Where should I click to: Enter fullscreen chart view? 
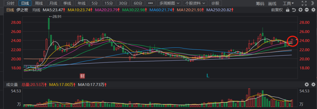304,3
